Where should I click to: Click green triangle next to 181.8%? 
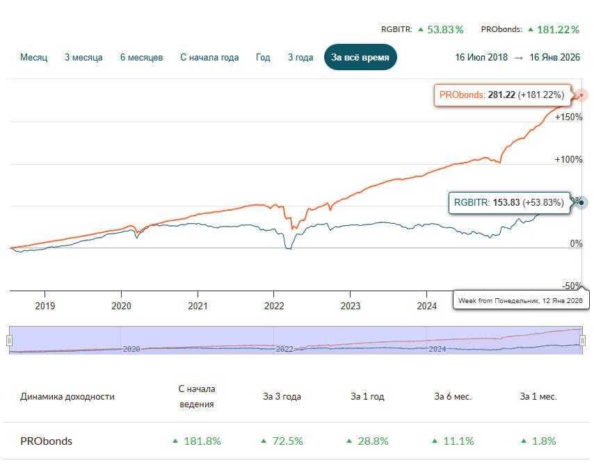pos(175,441)
